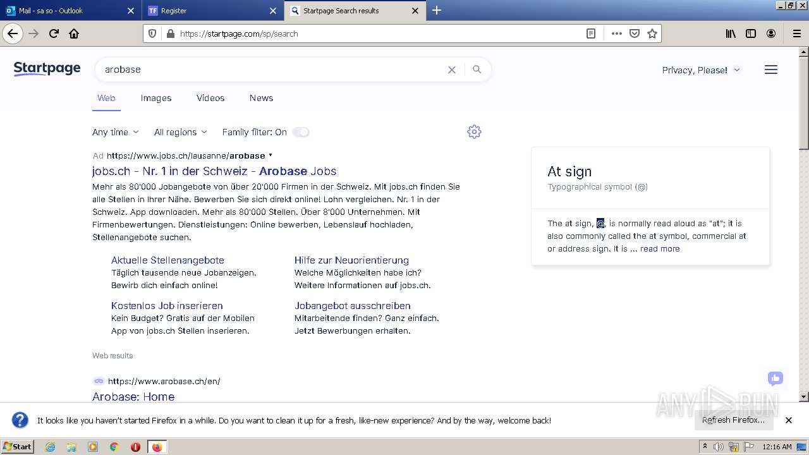The image size is (809, 455).
Task: Toggle reader view icon in address bar
Action: tap(591, 33)
